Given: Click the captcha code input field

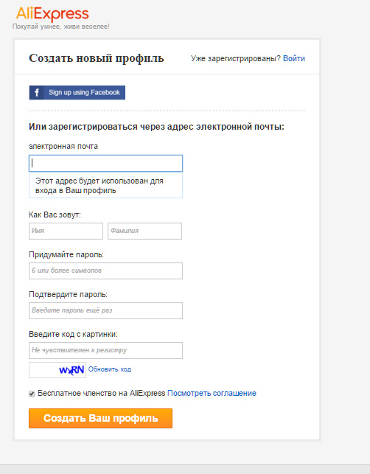Looking at the screenshot, I should coord(106,350).
